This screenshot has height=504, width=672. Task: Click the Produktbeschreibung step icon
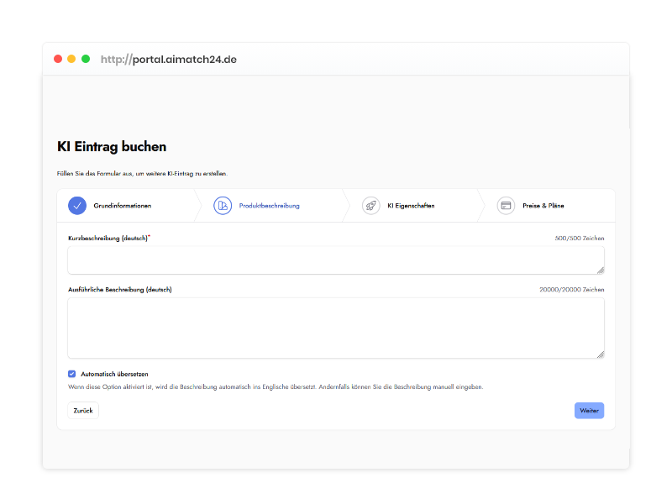tap(223, 206)
